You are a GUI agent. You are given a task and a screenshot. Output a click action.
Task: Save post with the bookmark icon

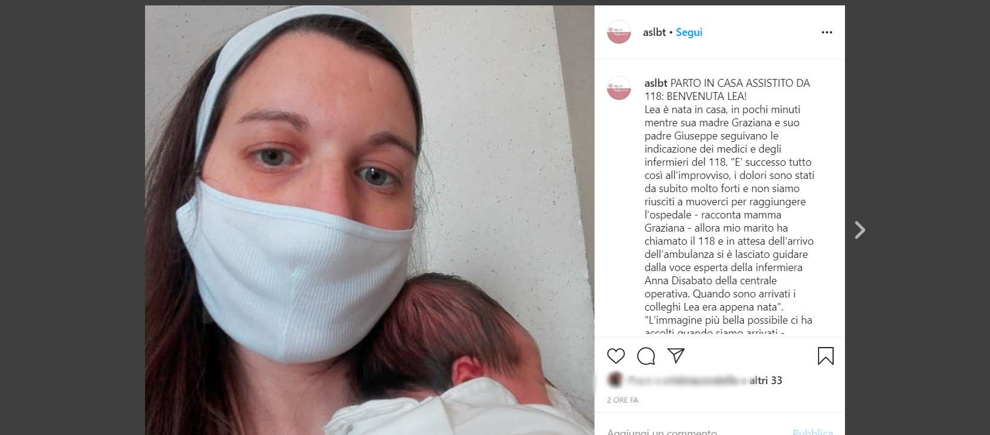(x=825, y=356)
